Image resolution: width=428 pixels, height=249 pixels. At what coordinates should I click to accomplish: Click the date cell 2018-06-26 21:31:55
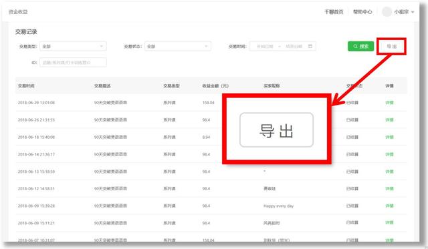point(36,120)
